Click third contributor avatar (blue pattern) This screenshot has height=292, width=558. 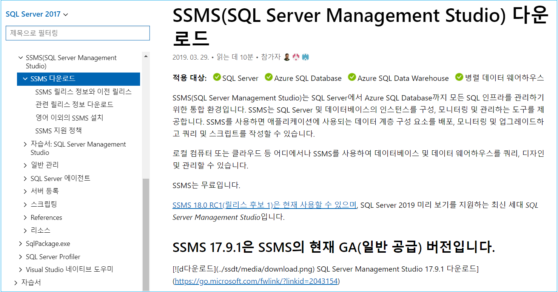point(305,57)
